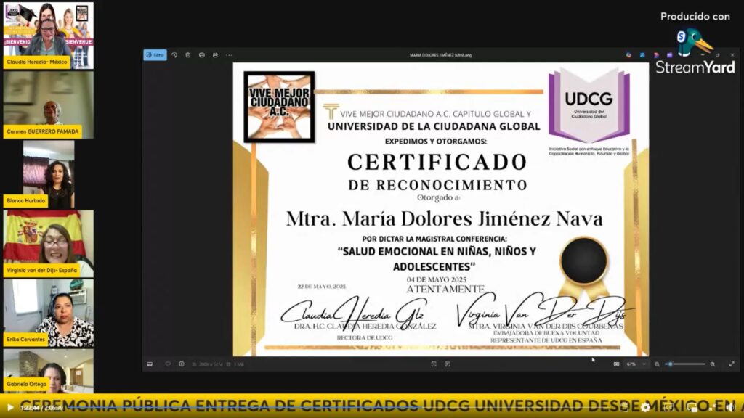Click the "CERTIFICADO" heading text
Viewport: 744px width, 418px height.
437,162
